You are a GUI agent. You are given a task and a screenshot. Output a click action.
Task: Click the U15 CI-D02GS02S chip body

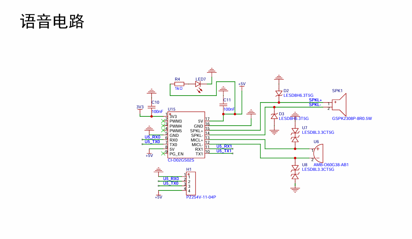click(186, 135)
